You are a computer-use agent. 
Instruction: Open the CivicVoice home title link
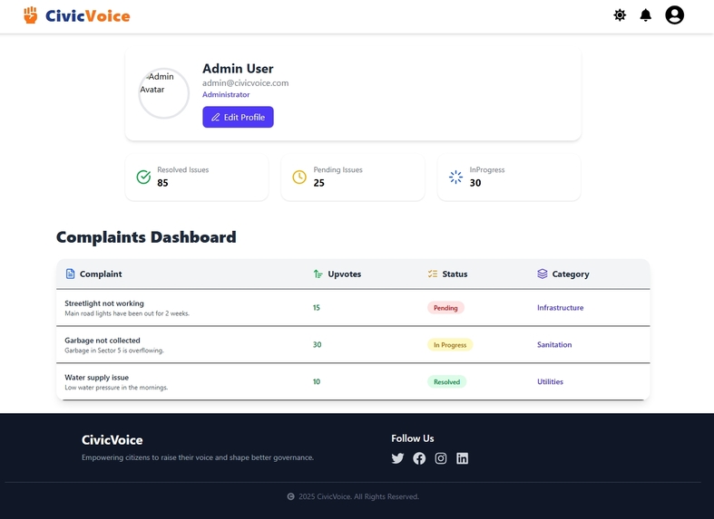[x=87, y=16]
